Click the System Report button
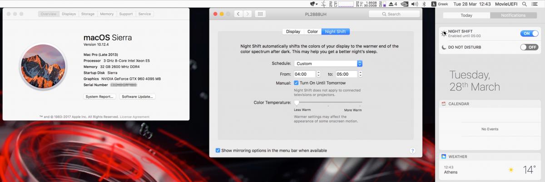The height and width of the screenshot is (182, 545). (99, 96)
